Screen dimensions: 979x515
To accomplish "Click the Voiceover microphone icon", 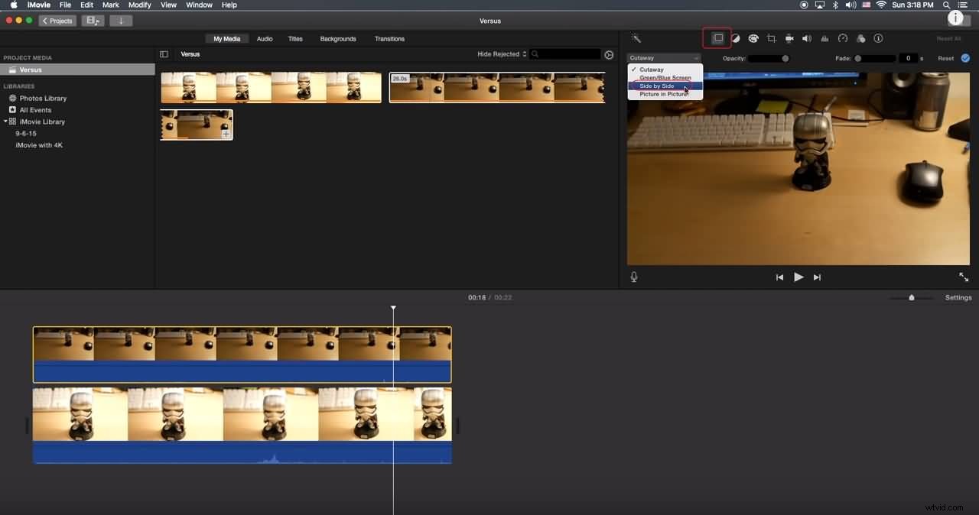I will coord(633,277).
